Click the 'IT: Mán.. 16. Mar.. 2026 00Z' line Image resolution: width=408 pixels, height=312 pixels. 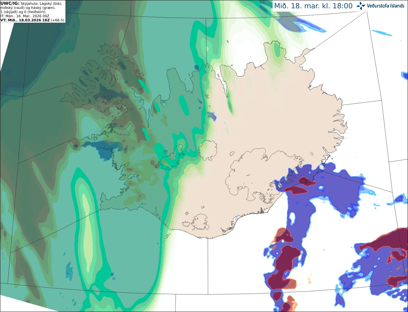[x=25, y=16]
